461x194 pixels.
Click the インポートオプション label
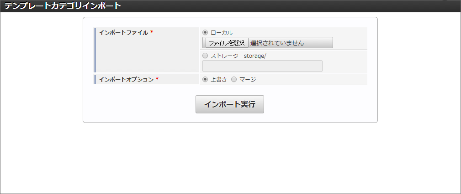pos(126,79)
